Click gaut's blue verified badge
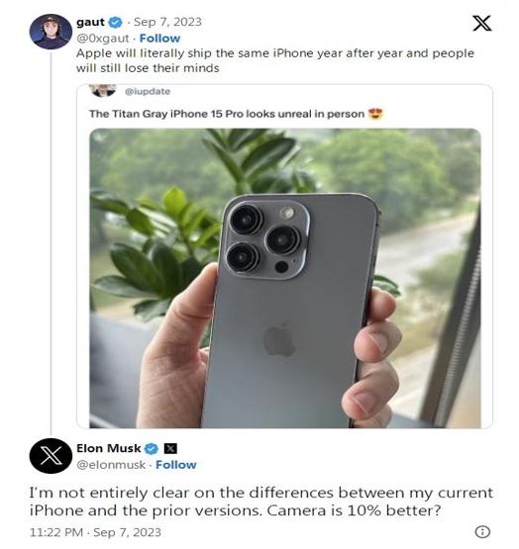Viewport: 519px width, 549px height. coord(115,23)
